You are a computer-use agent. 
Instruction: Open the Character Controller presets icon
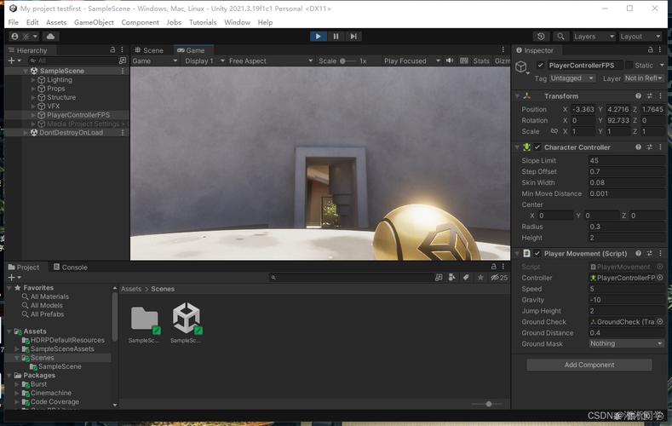pos(649,147)
